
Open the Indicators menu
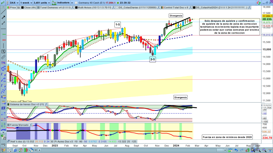[x=61, y=2]
